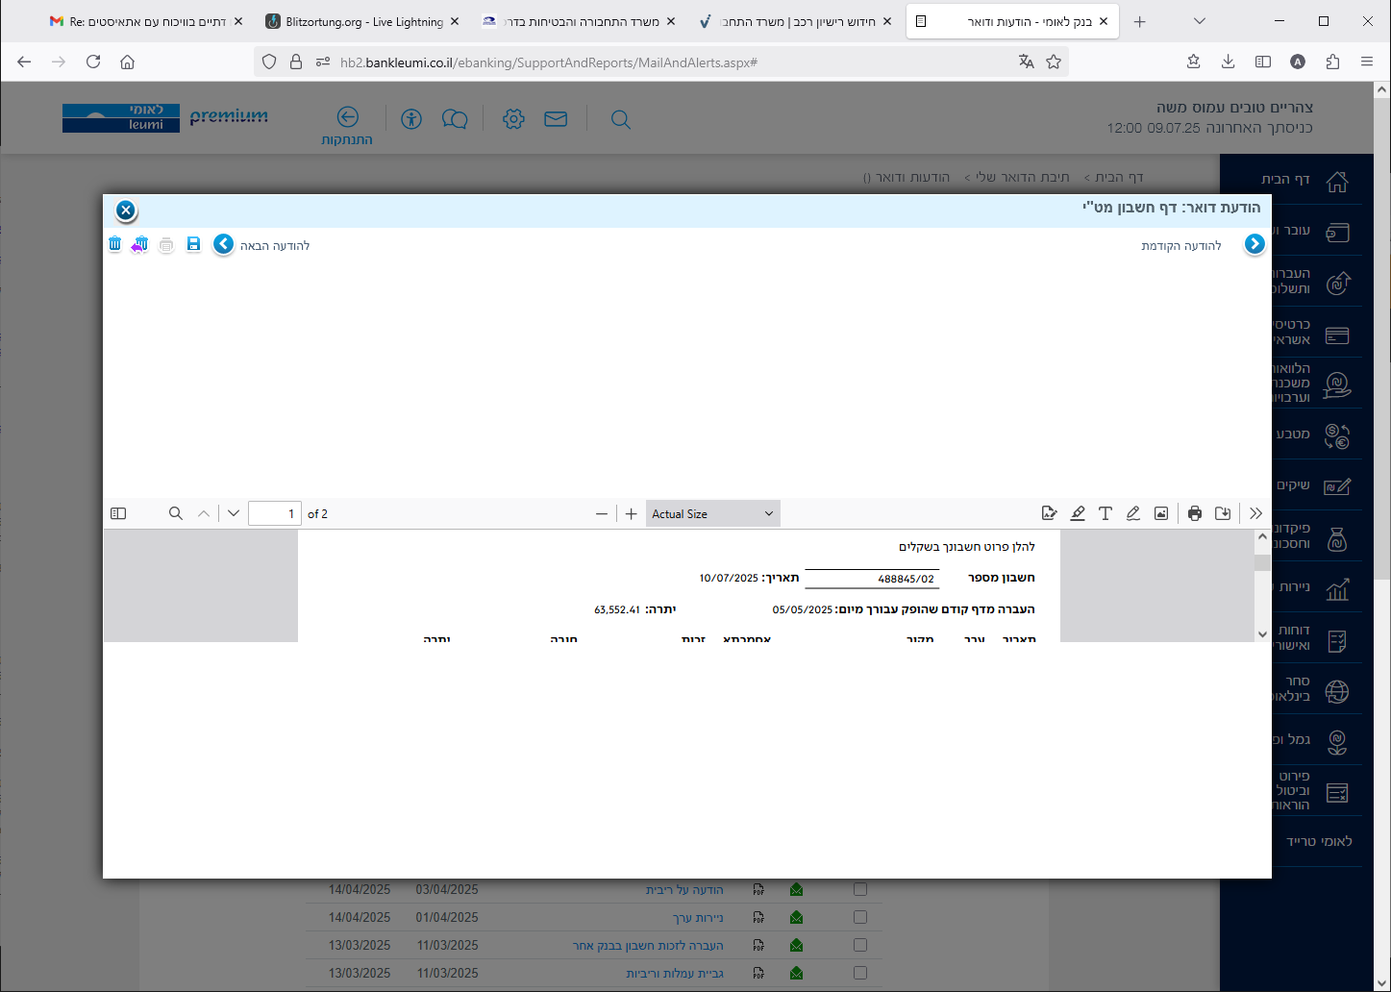Click the address bar URL field
The width and height of the screenshot is (1391, 992).
[x=663, y=62]
